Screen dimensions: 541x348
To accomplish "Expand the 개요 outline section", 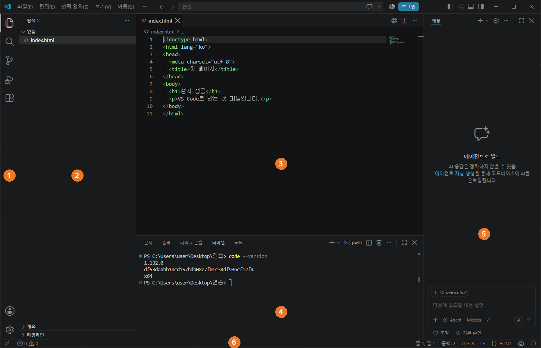I will (77, 327).
